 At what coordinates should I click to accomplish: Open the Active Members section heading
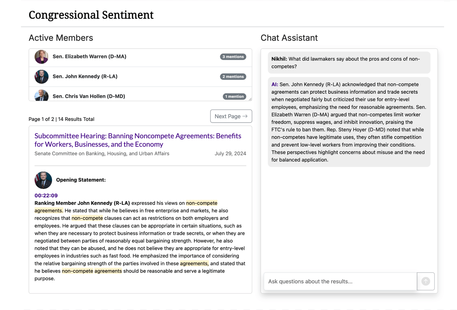coord(61,37)
